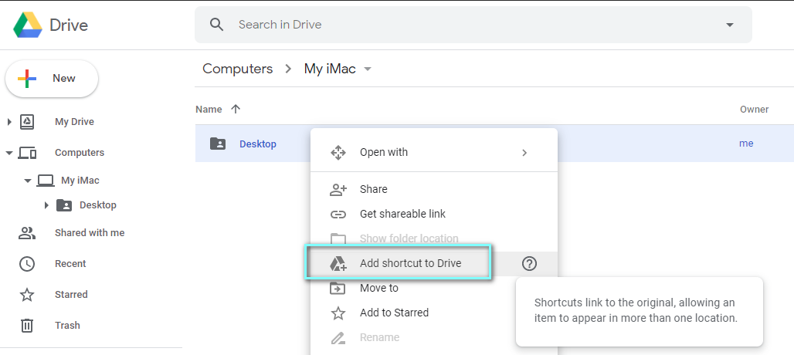
Task: Click the search magnifier icon
Action: pos(217,24)
